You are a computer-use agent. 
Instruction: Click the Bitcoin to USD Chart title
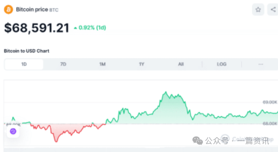point(26,51)
